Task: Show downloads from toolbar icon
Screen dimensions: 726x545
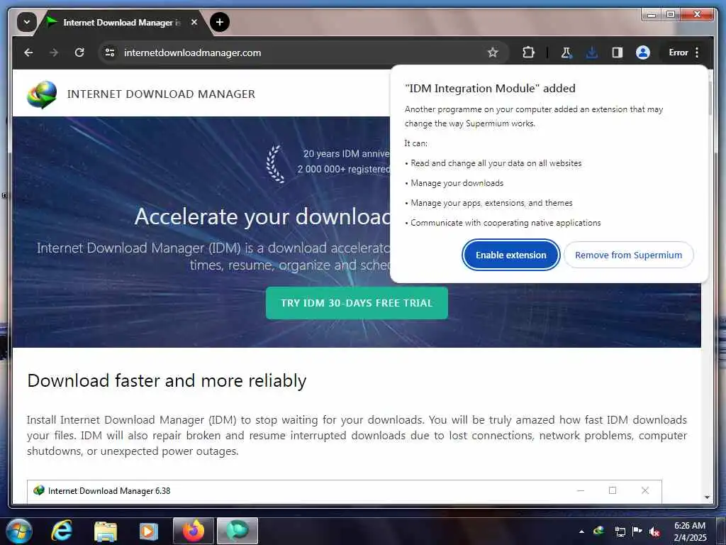Action: [592, 53]
